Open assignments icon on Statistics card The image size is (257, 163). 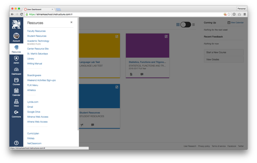pyautogui.click(x=131, y=74)
